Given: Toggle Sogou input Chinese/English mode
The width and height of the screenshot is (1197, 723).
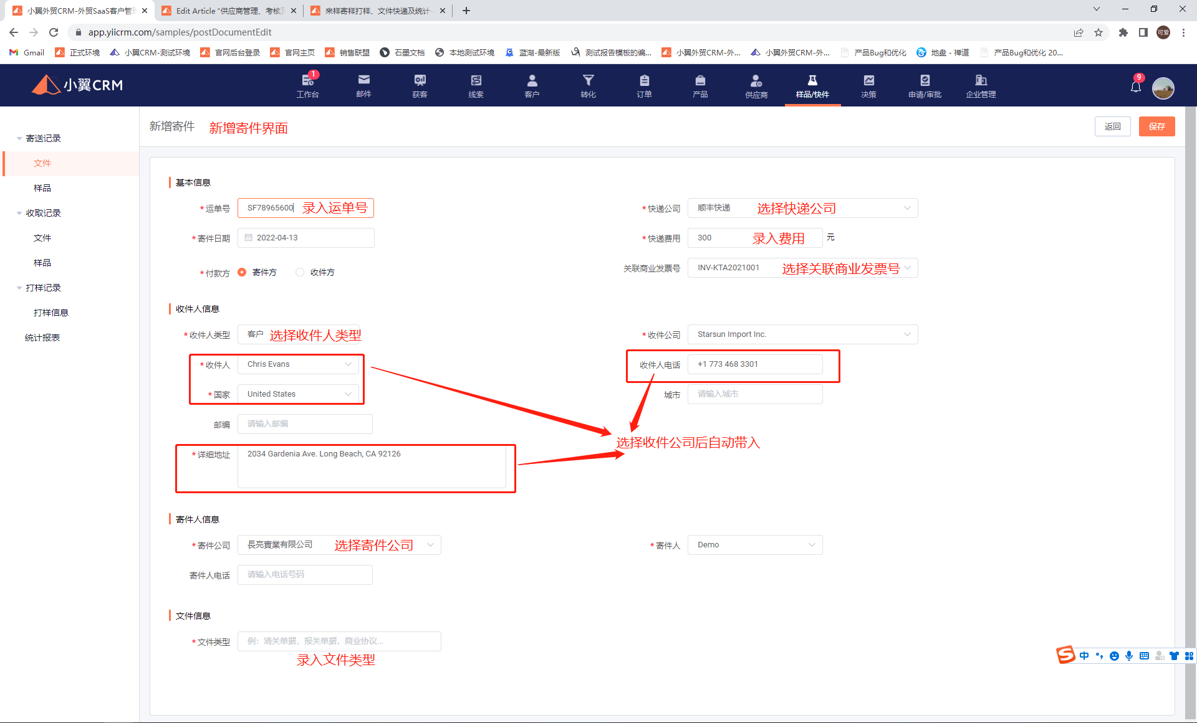Looking at the screenshot, I should (x=1084, y=656).
